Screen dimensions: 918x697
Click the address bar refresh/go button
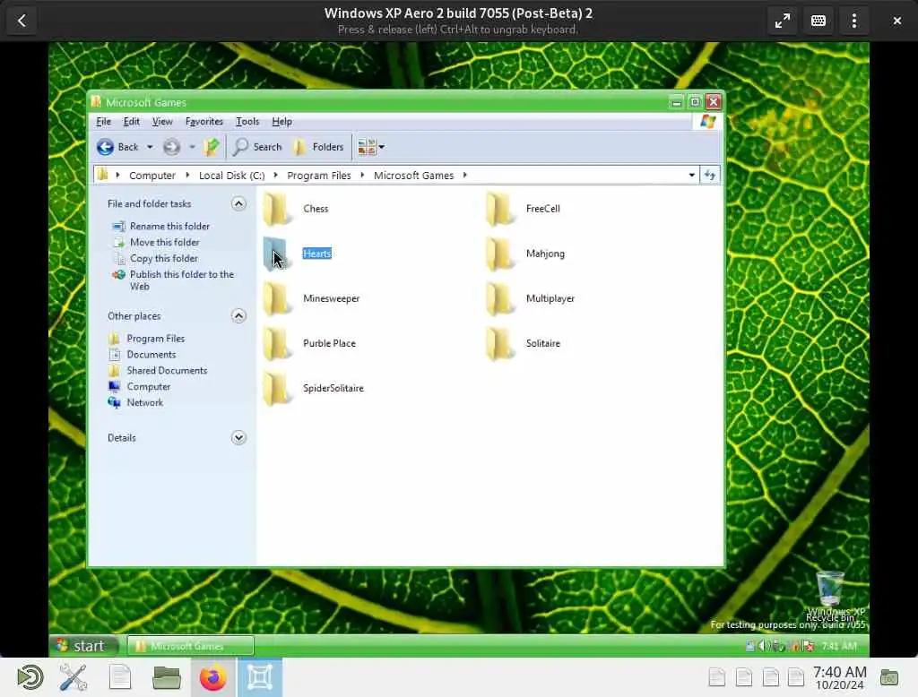pyautogui.click(x=710, y=175)
